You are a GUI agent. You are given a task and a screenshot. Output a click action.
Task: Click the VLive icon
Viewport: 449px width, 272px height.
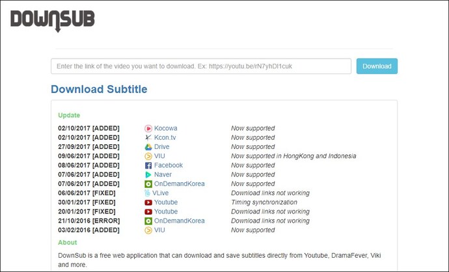tap(148, 193)
